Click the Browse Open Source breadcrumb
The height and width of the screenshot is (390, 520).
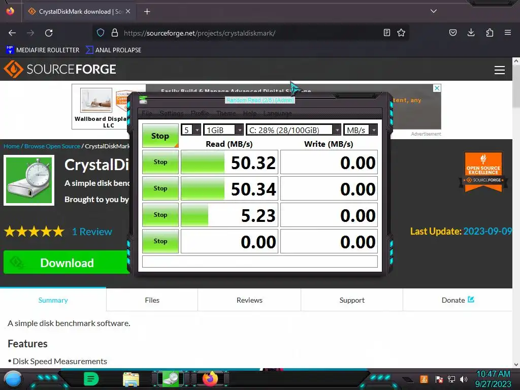click(52, 146)
